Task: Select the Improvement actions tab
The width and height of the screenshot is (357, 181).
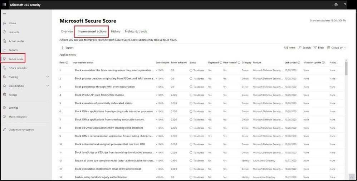Action: coord(92,31)
